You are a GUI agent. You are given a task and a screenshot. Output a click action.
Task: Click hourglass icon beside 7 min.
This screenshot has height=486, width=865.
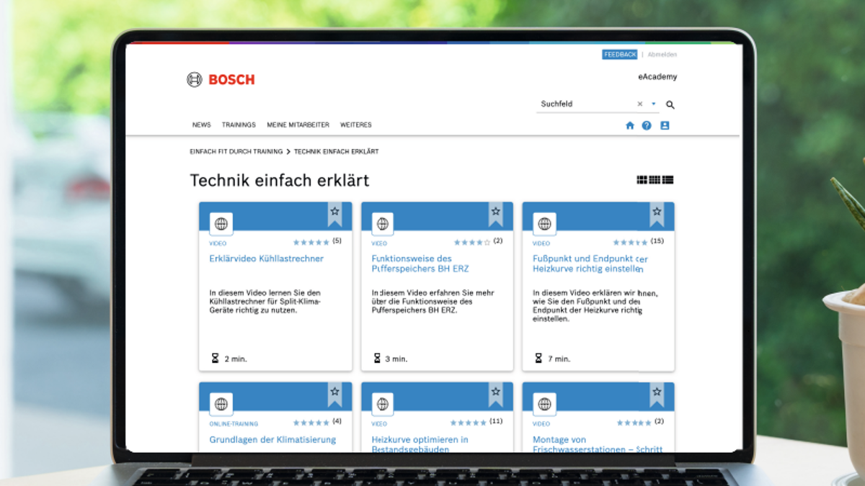(x=538, y=359)
